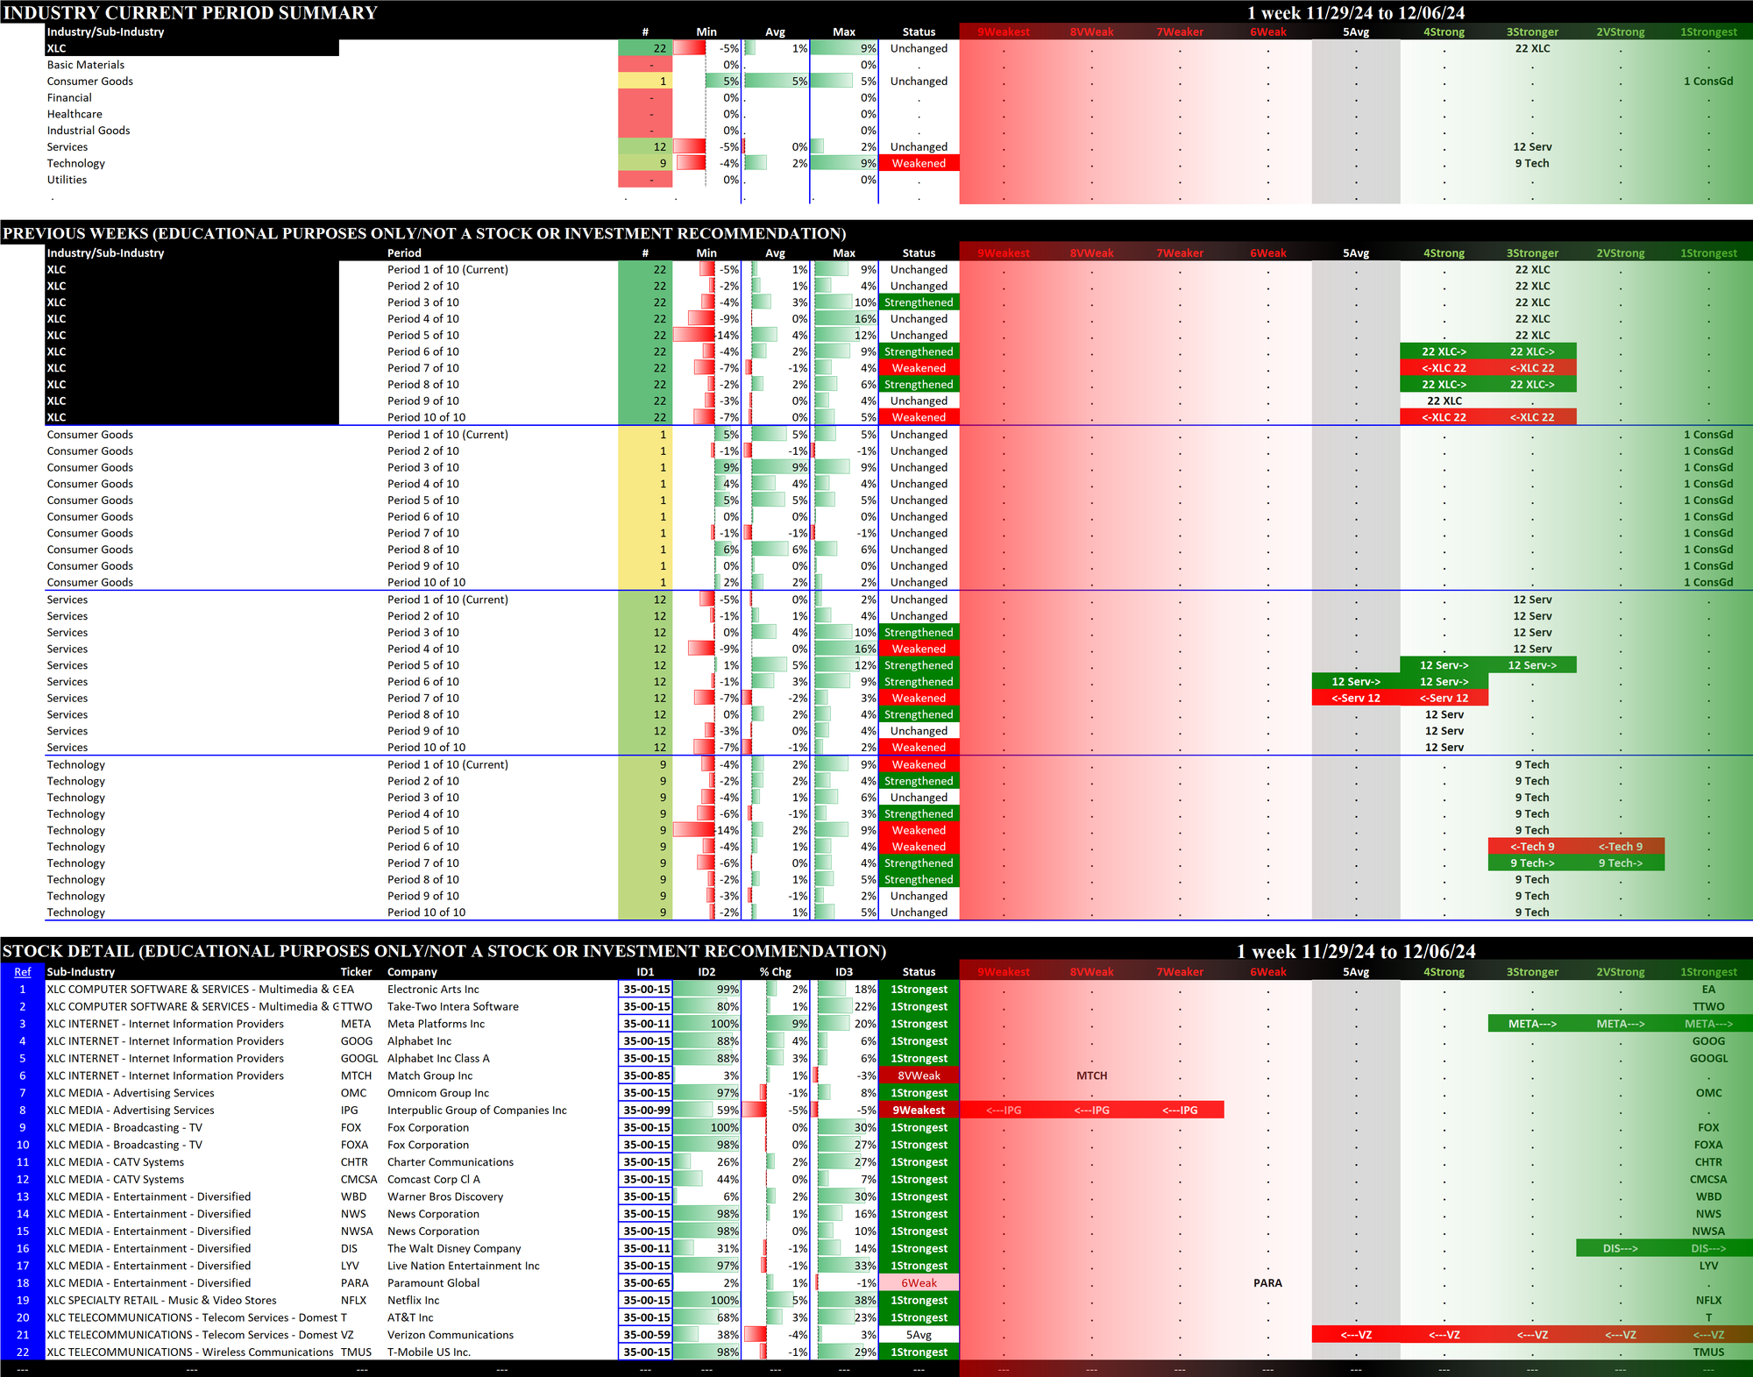Select ID1 cell 35-00-99 for IPG
The height and width of the screenshot is (1377, 1753).
click(646, 1111)
